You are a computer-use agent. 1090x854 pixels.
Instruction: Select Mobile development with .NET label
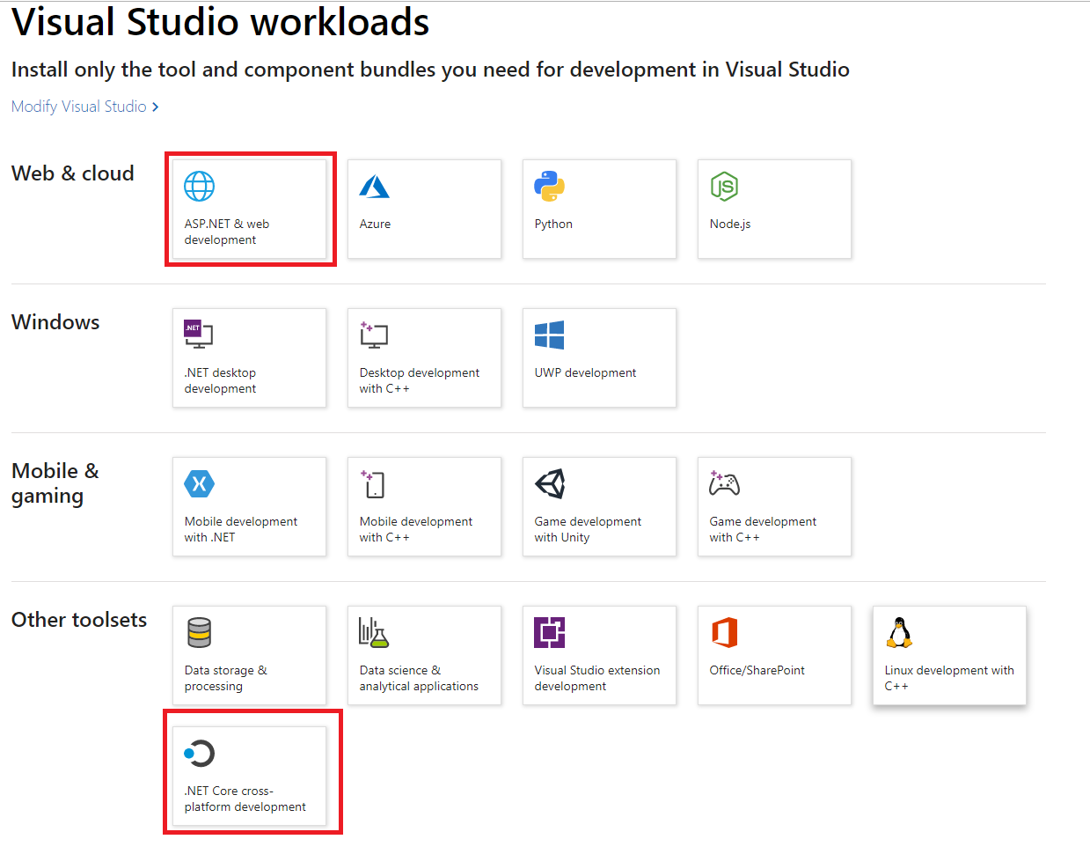coord(241,529)
